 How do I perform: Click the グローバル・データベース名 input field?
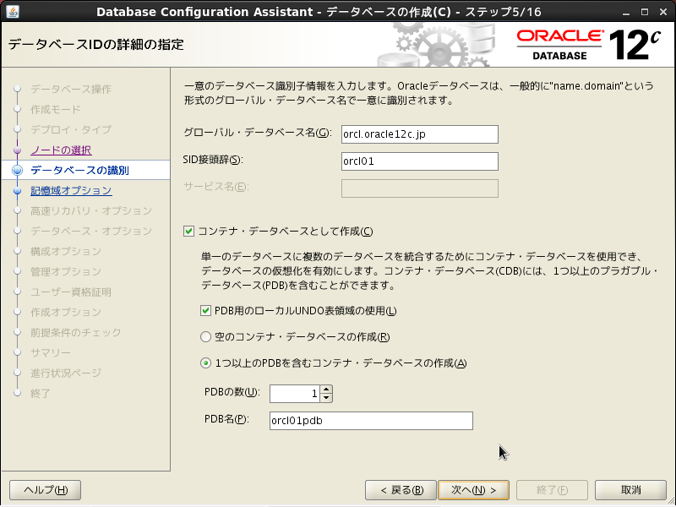click(419, 134)
